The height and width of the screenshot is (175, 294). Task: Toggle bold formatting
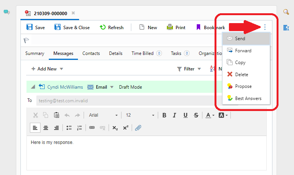tap(164, 115)
